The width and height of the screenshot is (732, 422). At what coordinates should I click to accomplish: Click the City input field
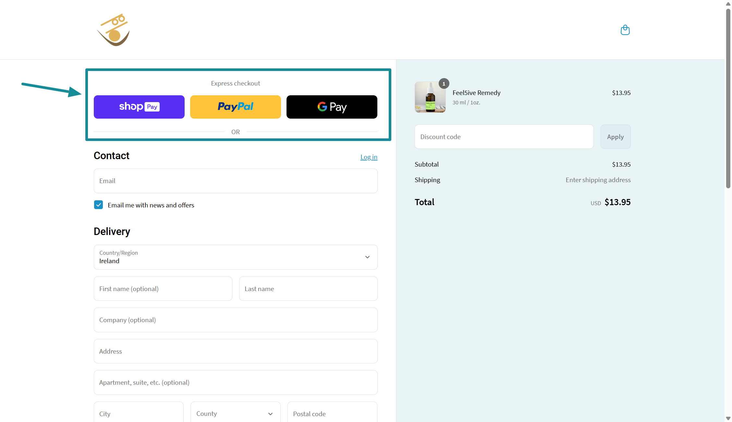tap(139, 414)
